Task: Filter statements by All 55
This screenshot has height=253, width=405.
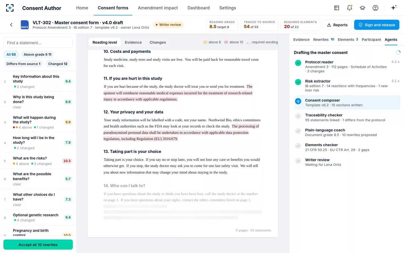Action: [11, 55]
